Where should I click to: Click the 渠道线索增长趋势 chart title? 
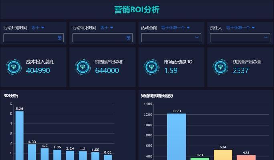coord(157,96)
